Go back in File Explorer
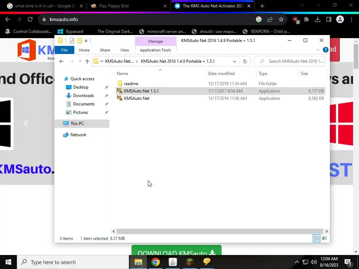 coord(61,61)
